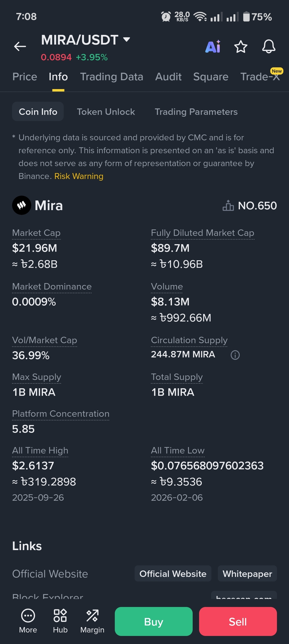Tap the Market Cap label
Viewport: 289px width, 644px height.
tap(36, 233)
